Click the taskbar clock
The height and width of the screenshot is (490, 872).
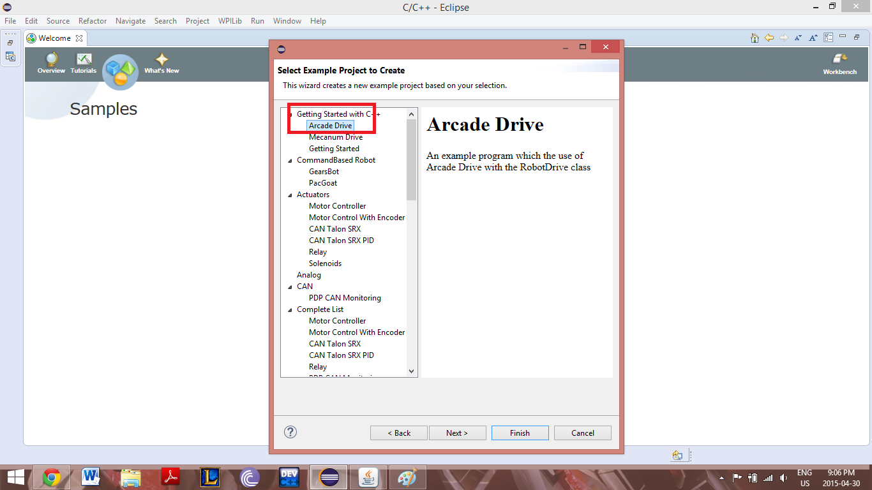coord(841,477)
